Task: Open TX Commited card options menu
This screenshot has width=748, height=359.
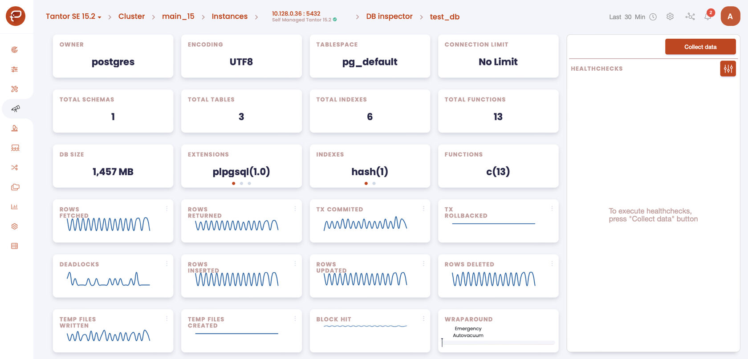Action: [x=423, y=208]
